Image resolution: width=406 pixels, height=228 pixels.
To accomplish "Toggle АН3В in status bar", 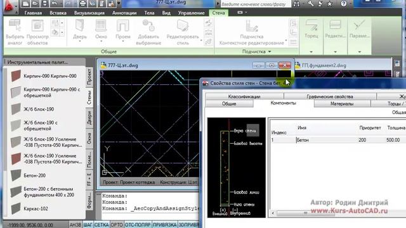I will (x=75, y=225).
